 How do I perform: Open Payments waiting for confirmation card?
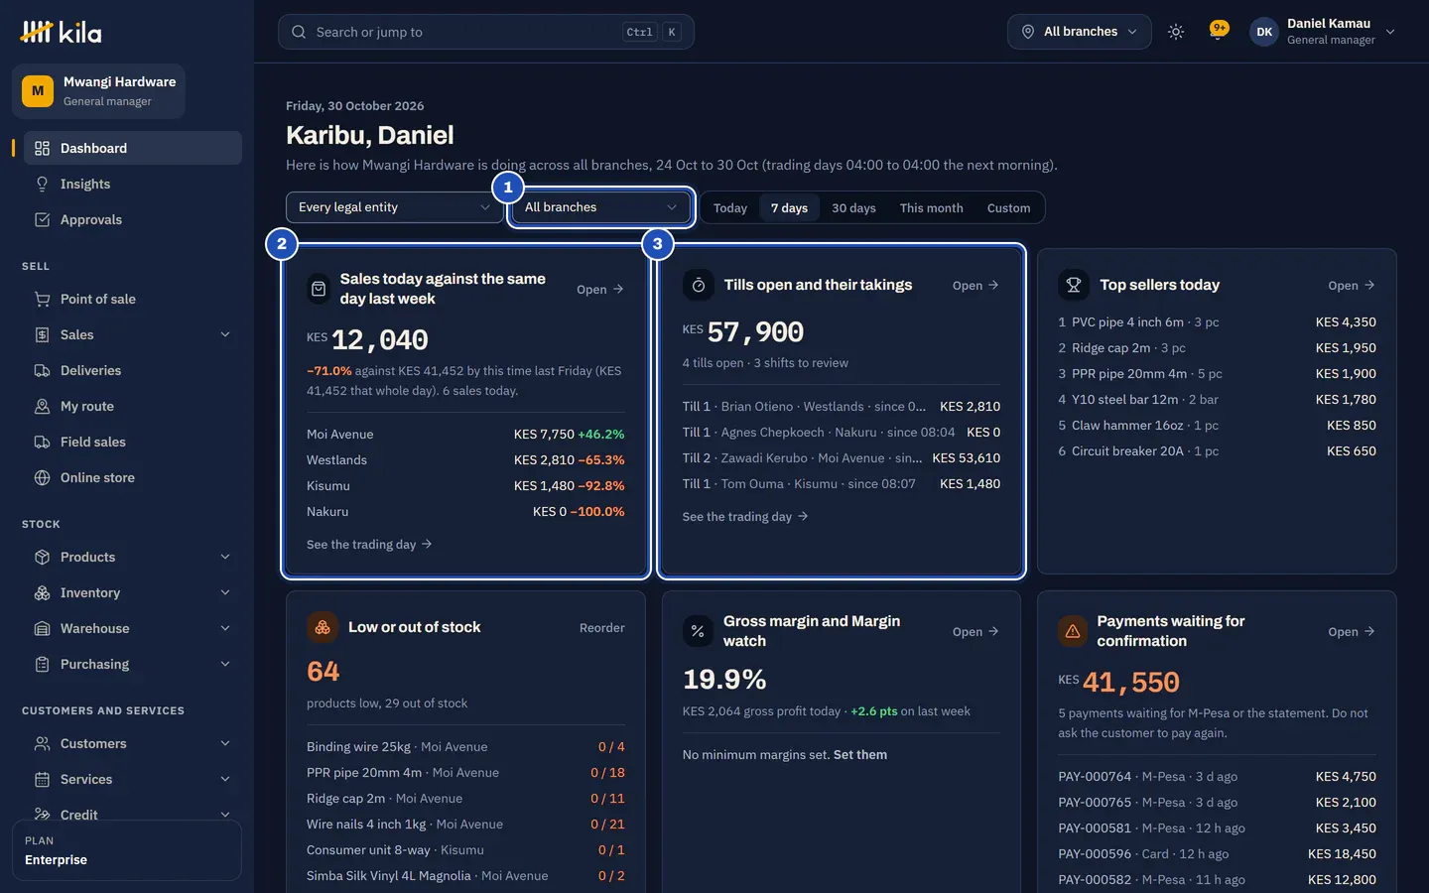[1352, 632]
